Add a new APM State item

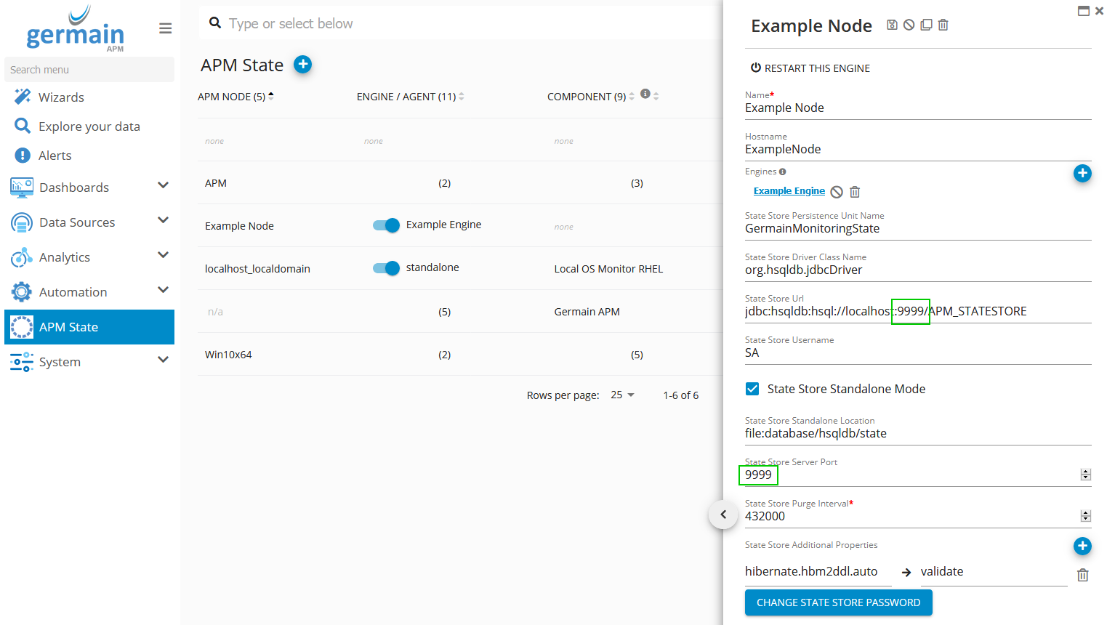click(302, 65)
